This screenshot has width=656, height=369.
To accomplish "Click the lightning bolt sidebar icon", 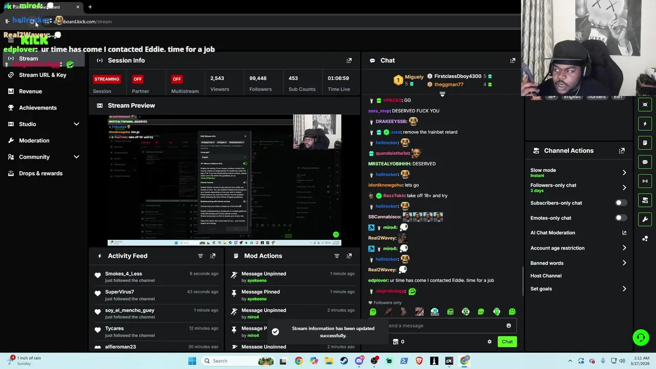I will [x=645, y=124].
